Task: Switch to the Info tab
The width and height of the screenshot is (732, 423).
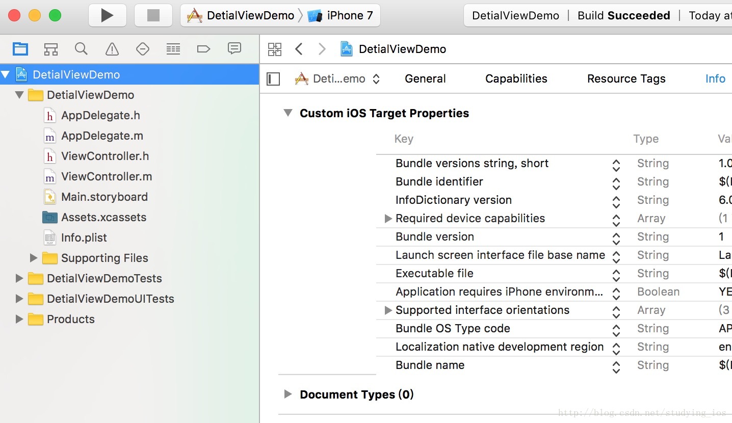Action: (715, 79)
